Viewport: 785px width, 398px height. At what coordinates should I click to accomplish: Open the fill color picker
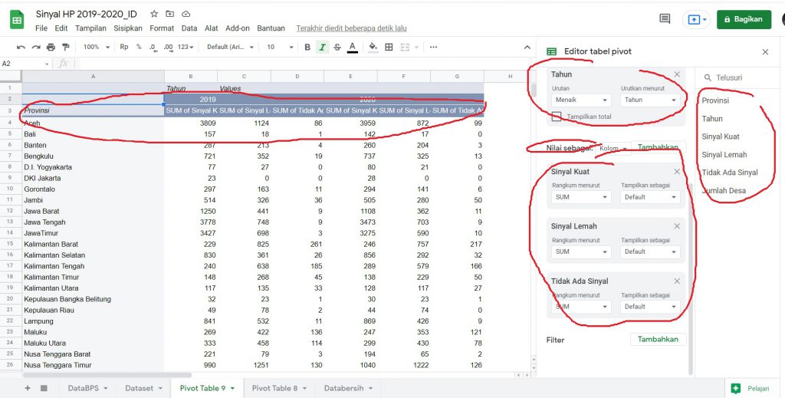tap(373, 47)
